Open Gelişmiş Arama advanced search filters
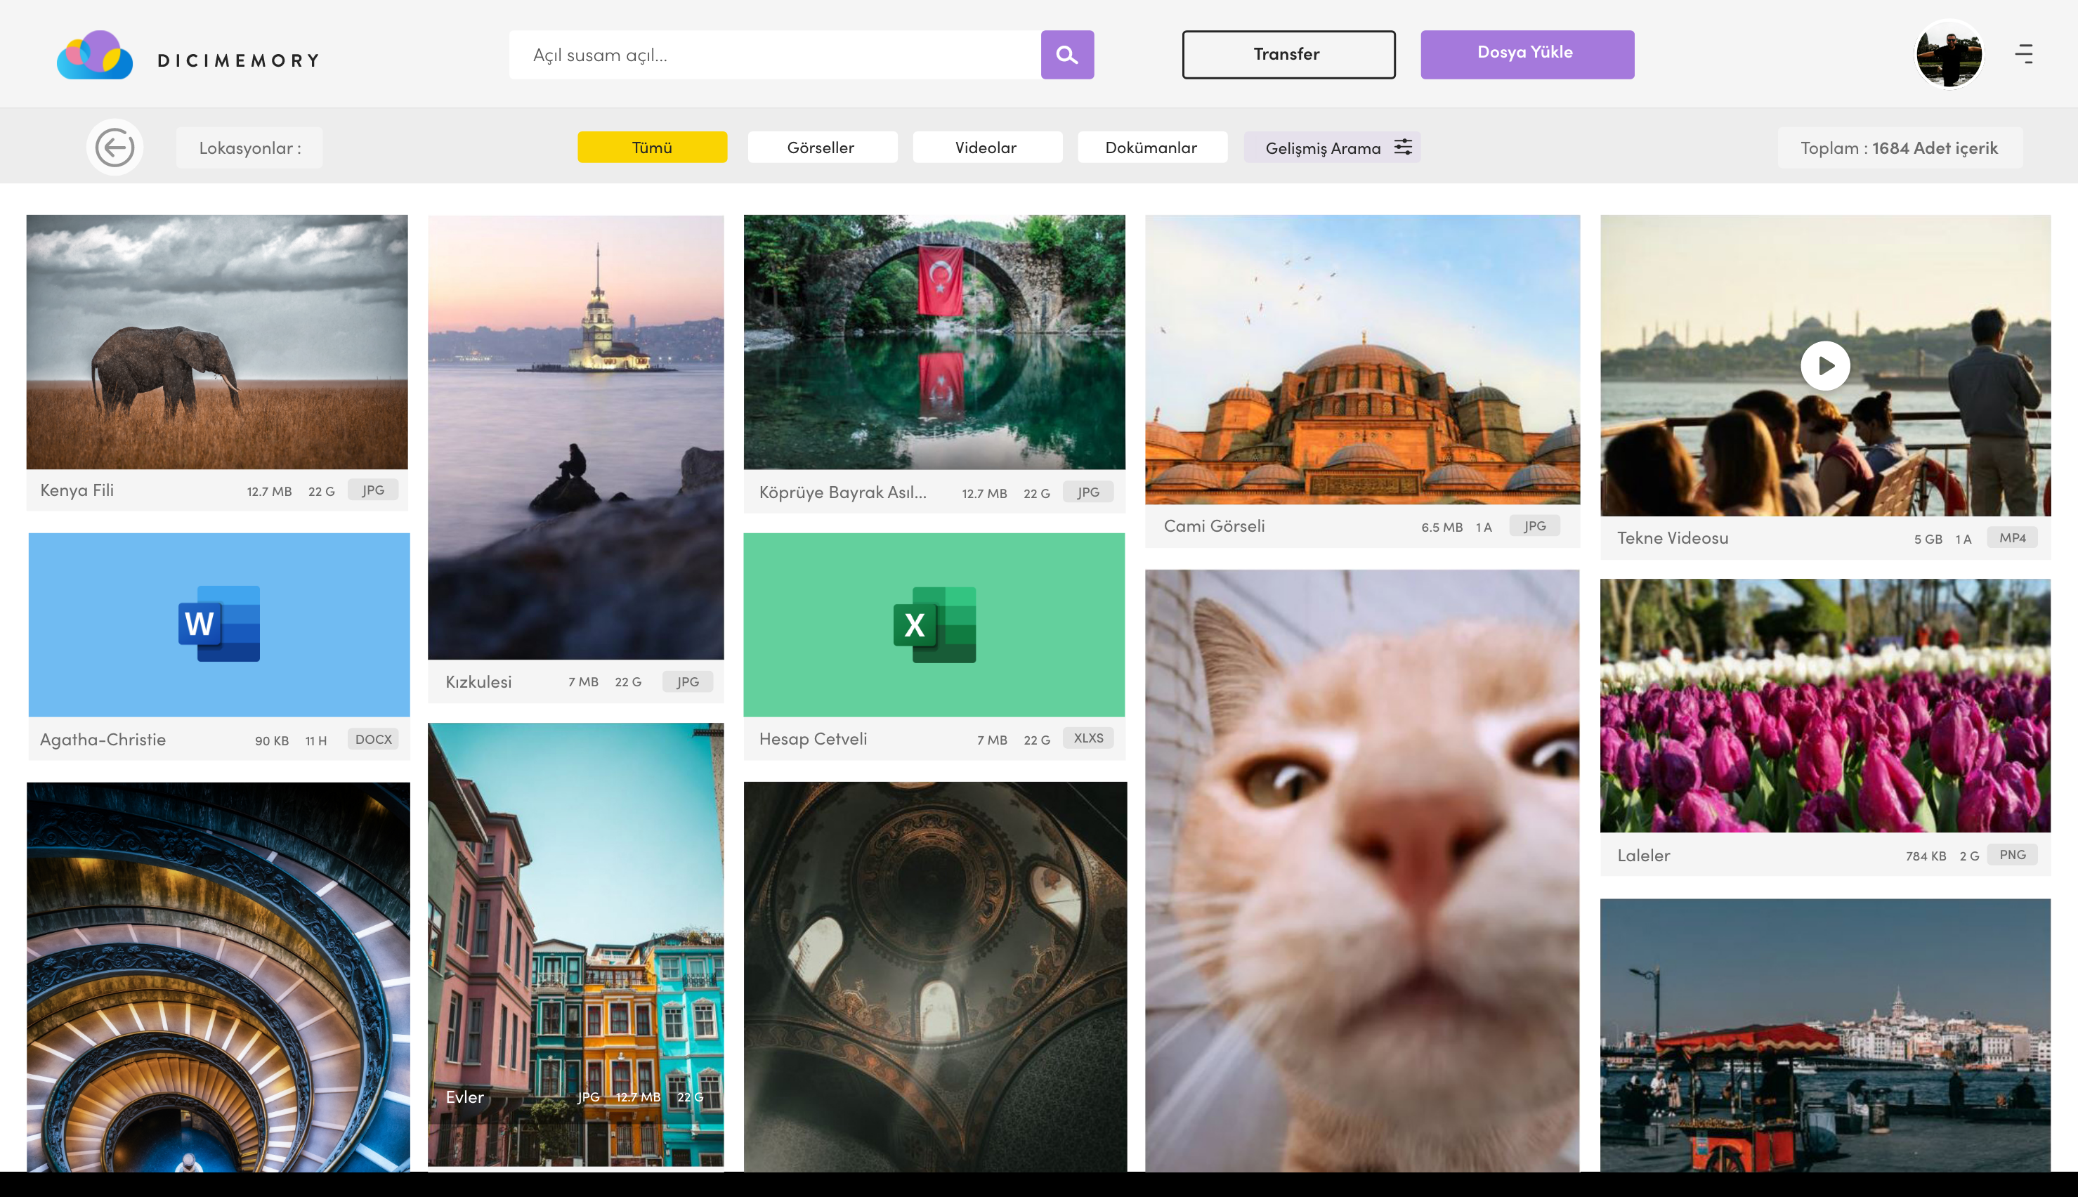Viewport: 2078px width, 1197px height. (1332, 148)
